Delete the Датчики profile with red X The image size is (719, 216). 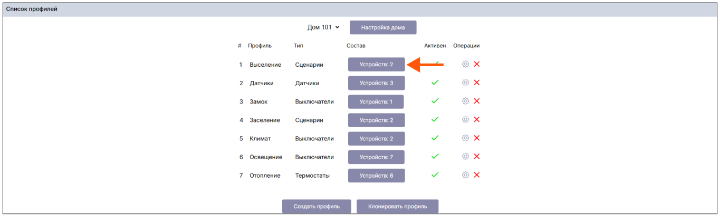point(477,83)
